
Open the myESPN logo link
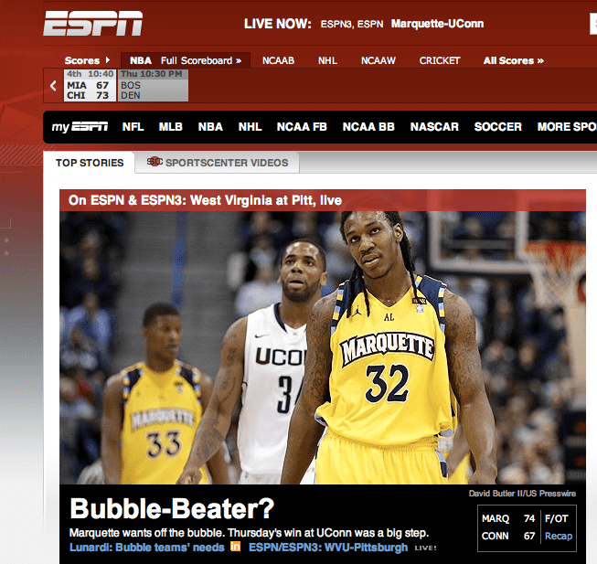(x=80, y=127)
